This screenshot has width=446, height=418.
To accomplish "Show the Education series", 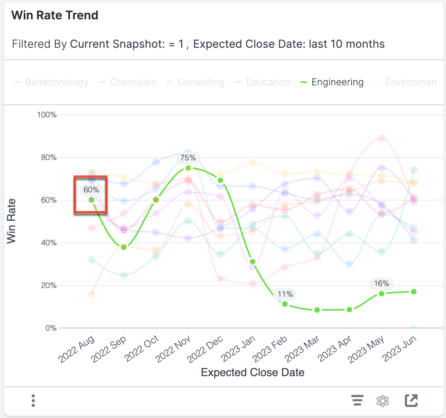I will click(x=268, y=82).
